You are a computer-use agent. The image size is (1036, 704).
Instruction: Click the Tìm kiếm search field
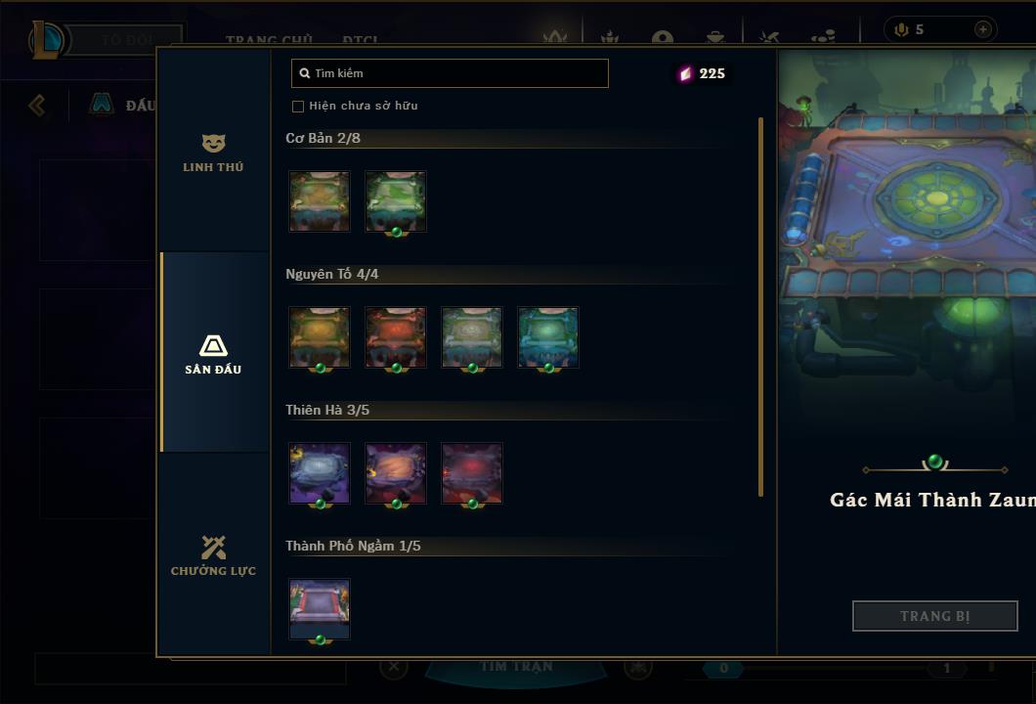450,73
